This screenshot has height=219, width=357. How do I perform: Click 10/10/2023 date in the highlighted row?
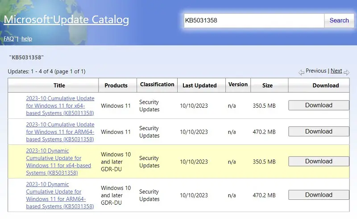tap(194, 162)
